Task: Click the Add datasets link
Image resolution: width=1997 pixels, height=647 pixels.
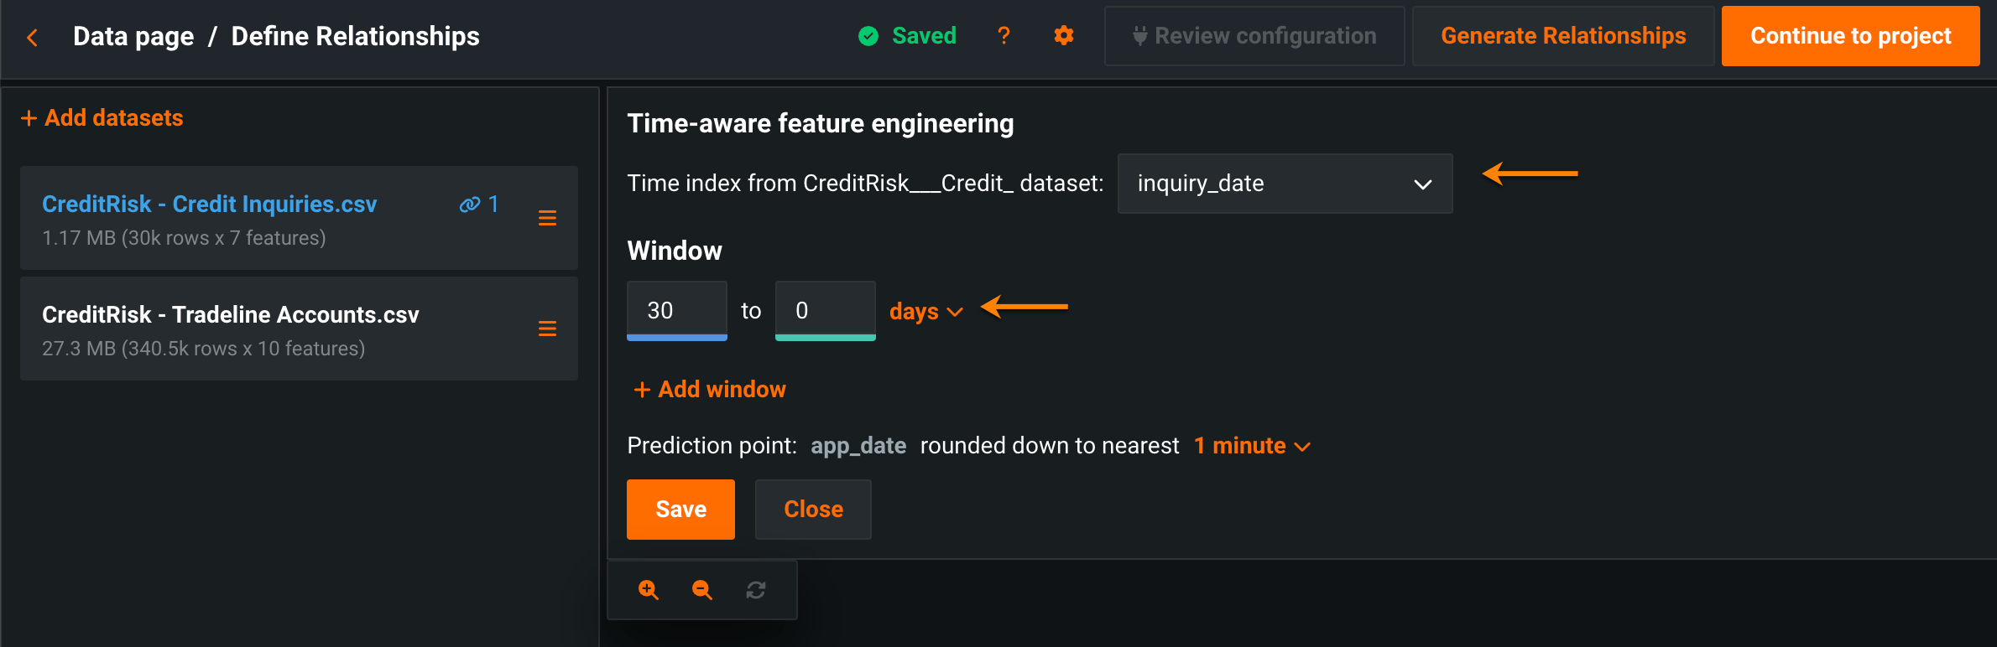Action: click(x=102, y=118)
